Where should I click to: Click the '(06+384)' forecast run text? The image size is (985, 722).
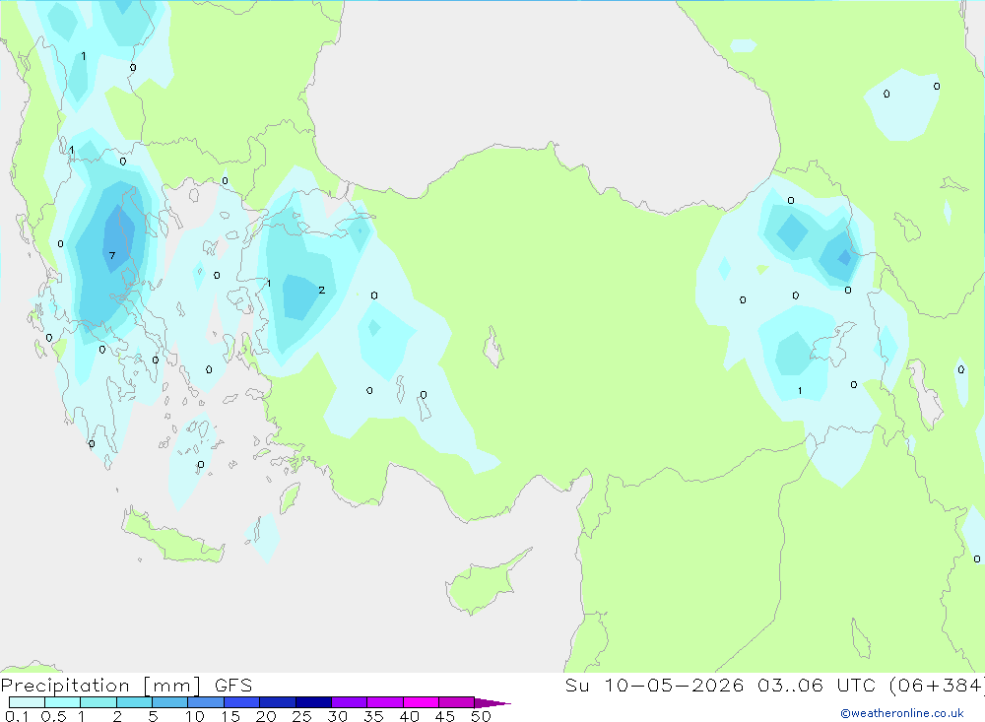click(937, 686)
